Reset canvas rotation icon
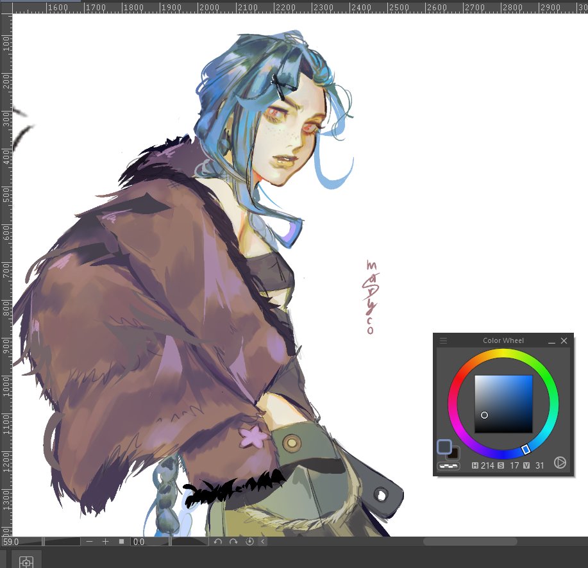 click(x=249, y=541)
